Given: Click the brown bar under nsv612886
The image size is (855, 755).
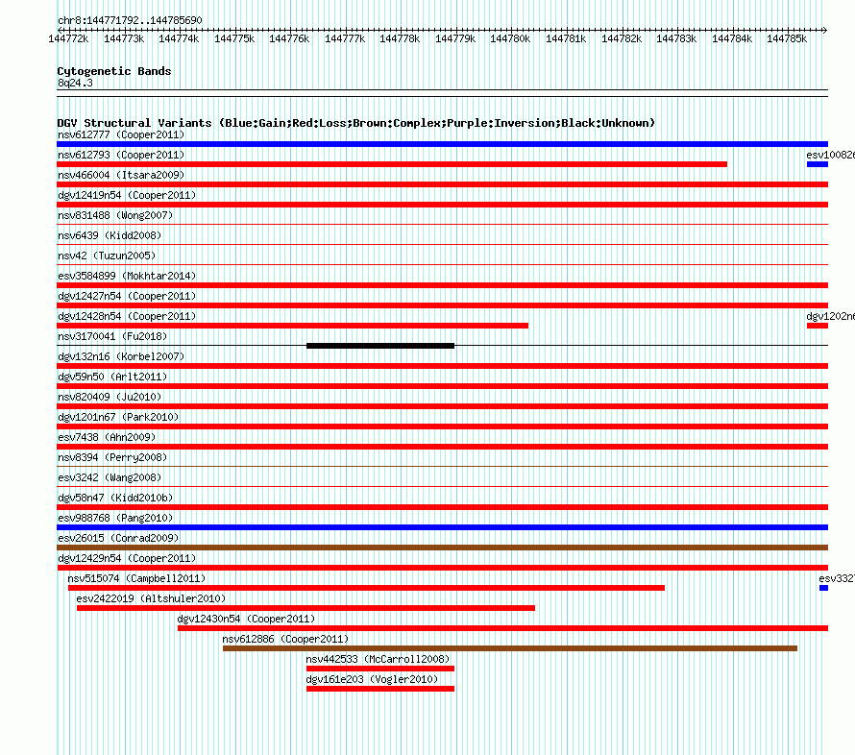Looking at the screenshot, I should [510, 648].
